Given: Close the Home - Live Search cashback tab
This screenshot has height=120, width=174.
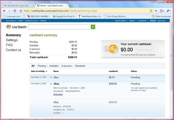Looking at the screenshot, I should point(66,6).
